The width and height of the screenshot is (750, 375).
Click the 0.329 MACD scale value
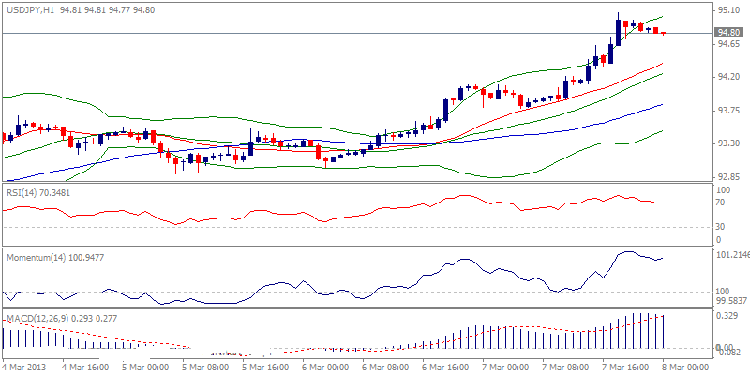click(727, 317)
